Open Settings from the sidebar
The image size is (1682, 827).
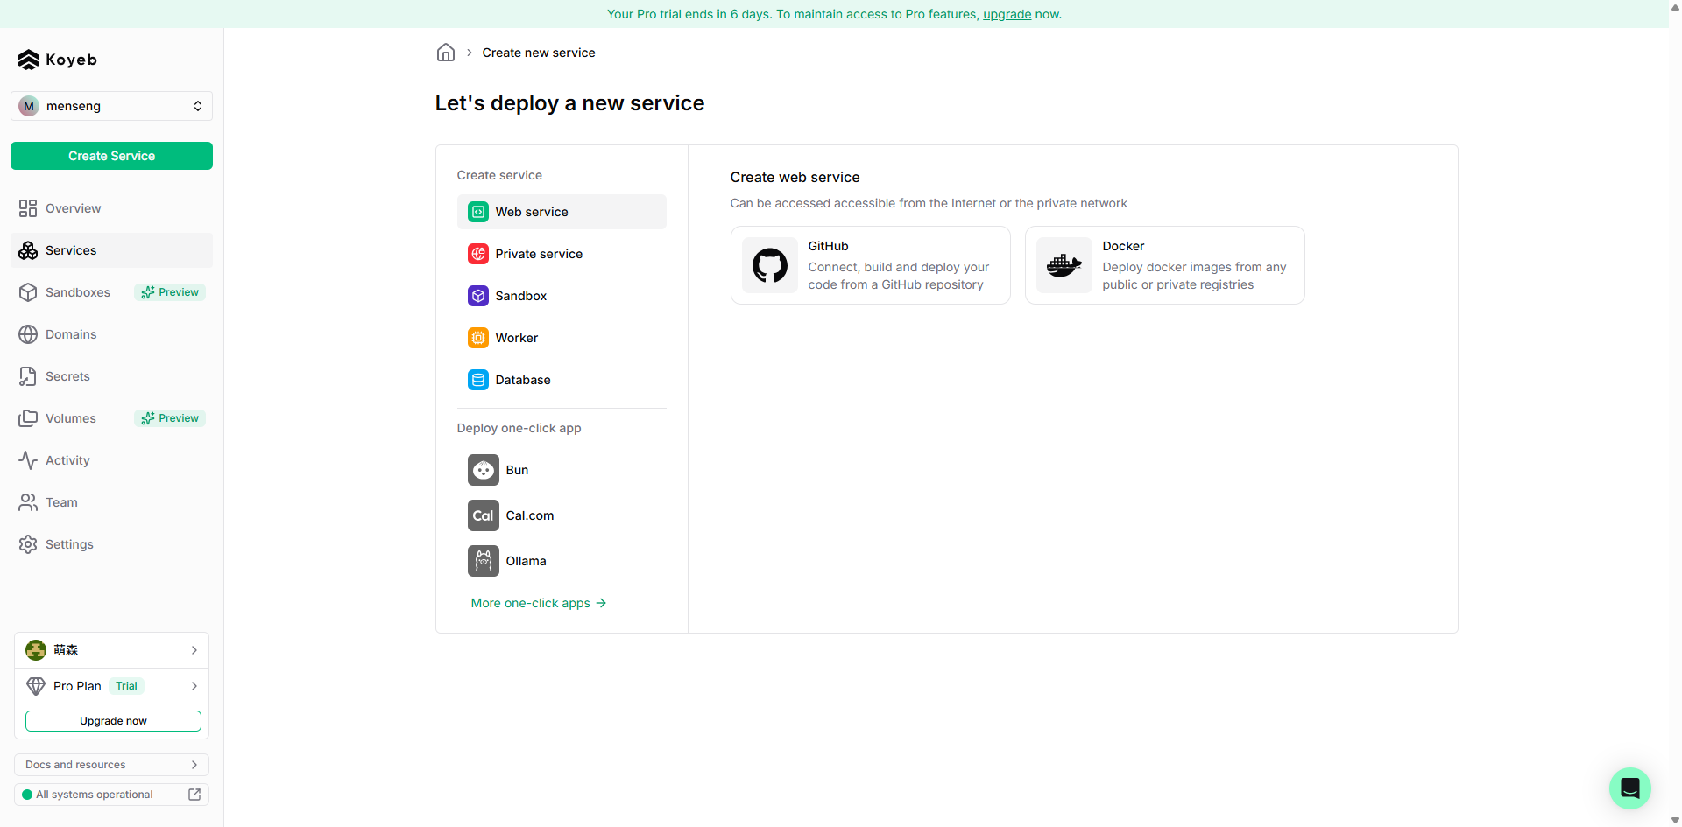(68, 544)
